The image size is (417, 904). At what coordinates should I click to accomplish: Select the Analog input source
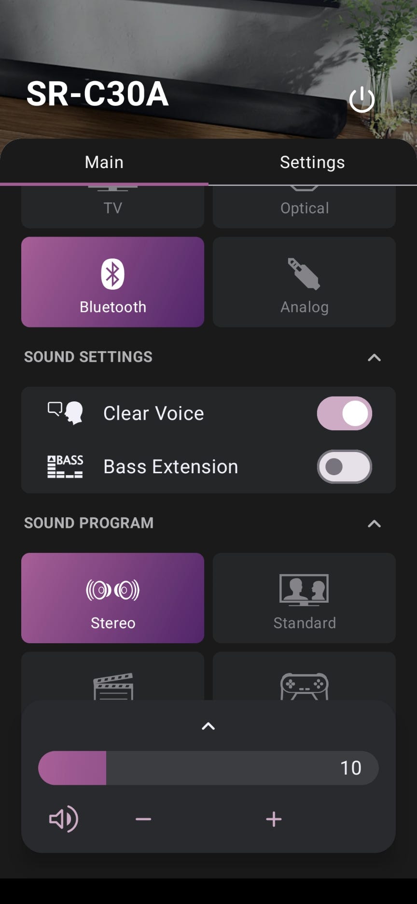click(304, 282)
